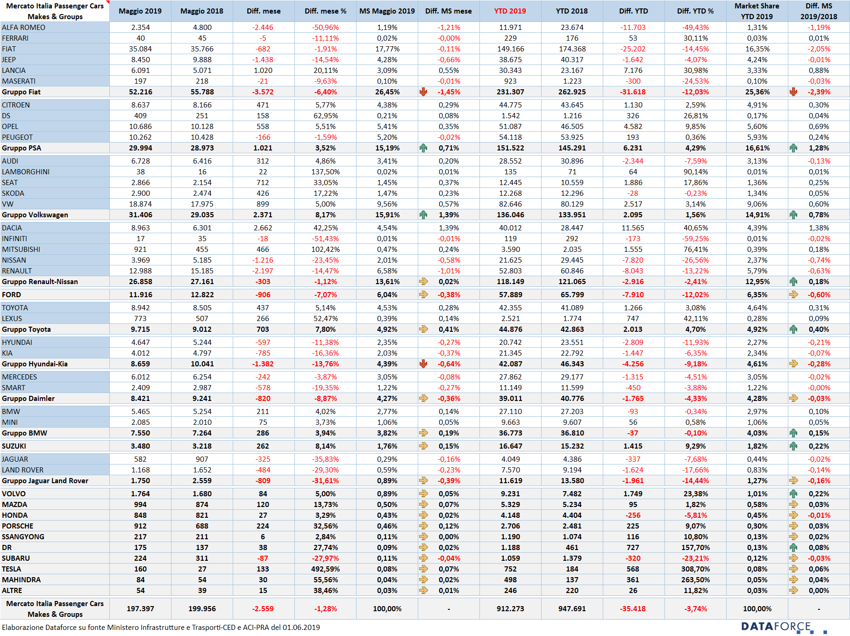Click yellow arrow in Gruppo Daimler MS month column
Viewport: 850px width, 636px height.
tap(423, 399)
